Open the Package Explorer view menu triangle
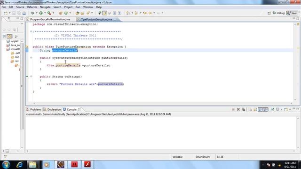Image resolution: width=301 pixels, height=169 pixels. pyautogui.click(x=22, y=24)
